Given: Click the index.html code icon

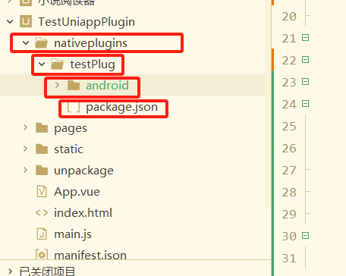Looking at the screenshot, I should pos(42,213).
